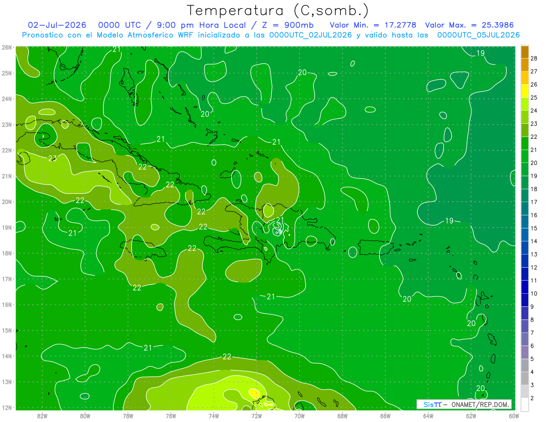The width and height of the screenshot is (546, 422).
Task: Click the '23' contour label on the map
Action: click(52, 158)
